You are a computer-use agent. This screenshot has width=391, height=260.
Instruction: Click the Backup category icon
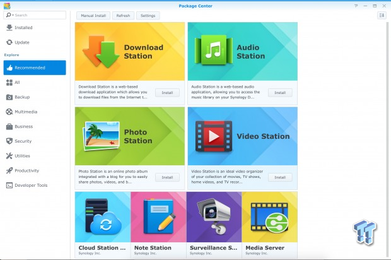click(x=9, y=97)
